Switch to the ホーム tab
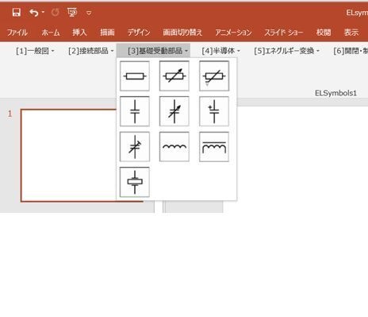This screenshot has height=317, width=368. (51, 33)
